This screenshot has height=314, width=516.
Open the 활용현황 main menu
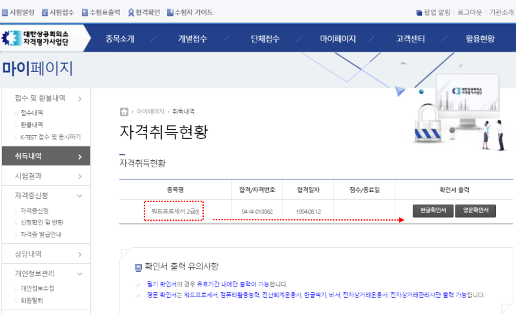click(x=480, y=39)
